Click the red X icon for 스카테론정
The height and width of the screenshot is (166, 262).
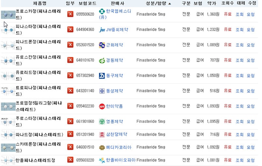[x=70, y=147]
